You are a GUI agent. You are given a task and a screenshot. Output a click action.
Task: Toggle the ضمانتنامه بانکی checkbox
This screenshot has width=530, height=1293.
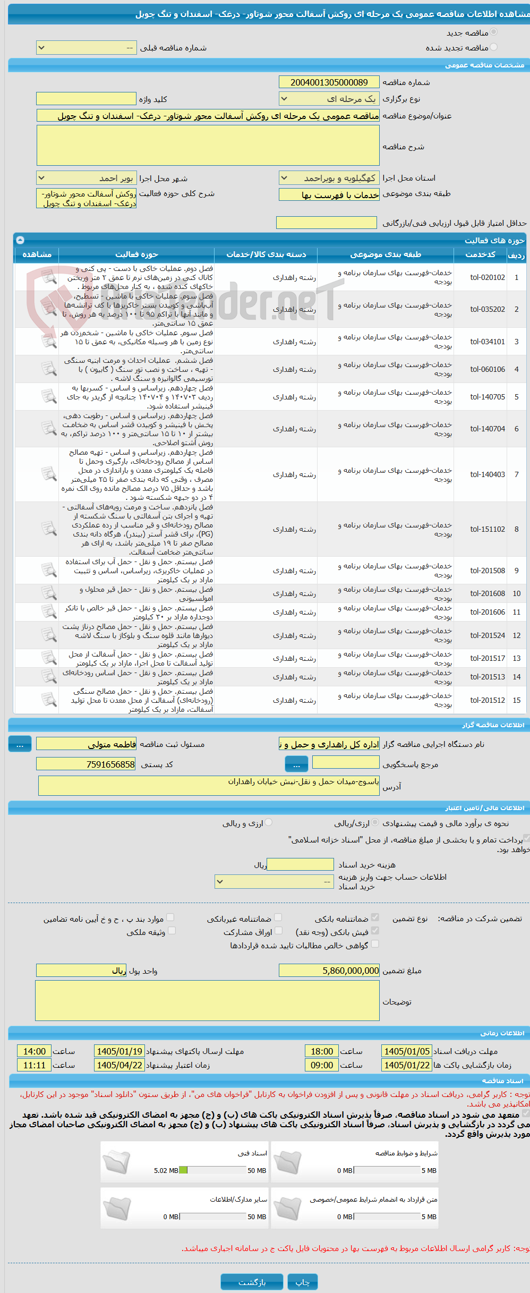375,917
